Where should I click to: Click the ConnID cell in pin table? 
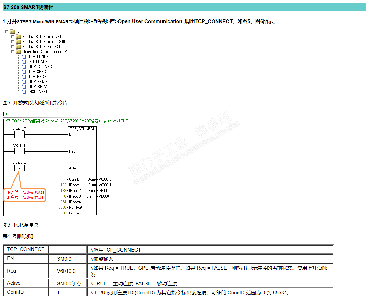pos(26,292)
